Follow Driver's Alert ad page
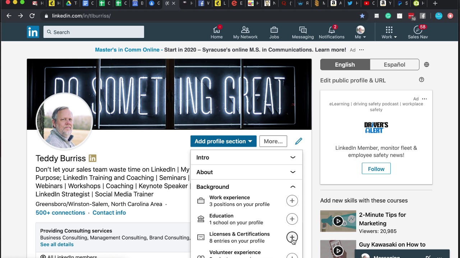The width and height of the screenshot is (460, 258). tap(376, 169)
